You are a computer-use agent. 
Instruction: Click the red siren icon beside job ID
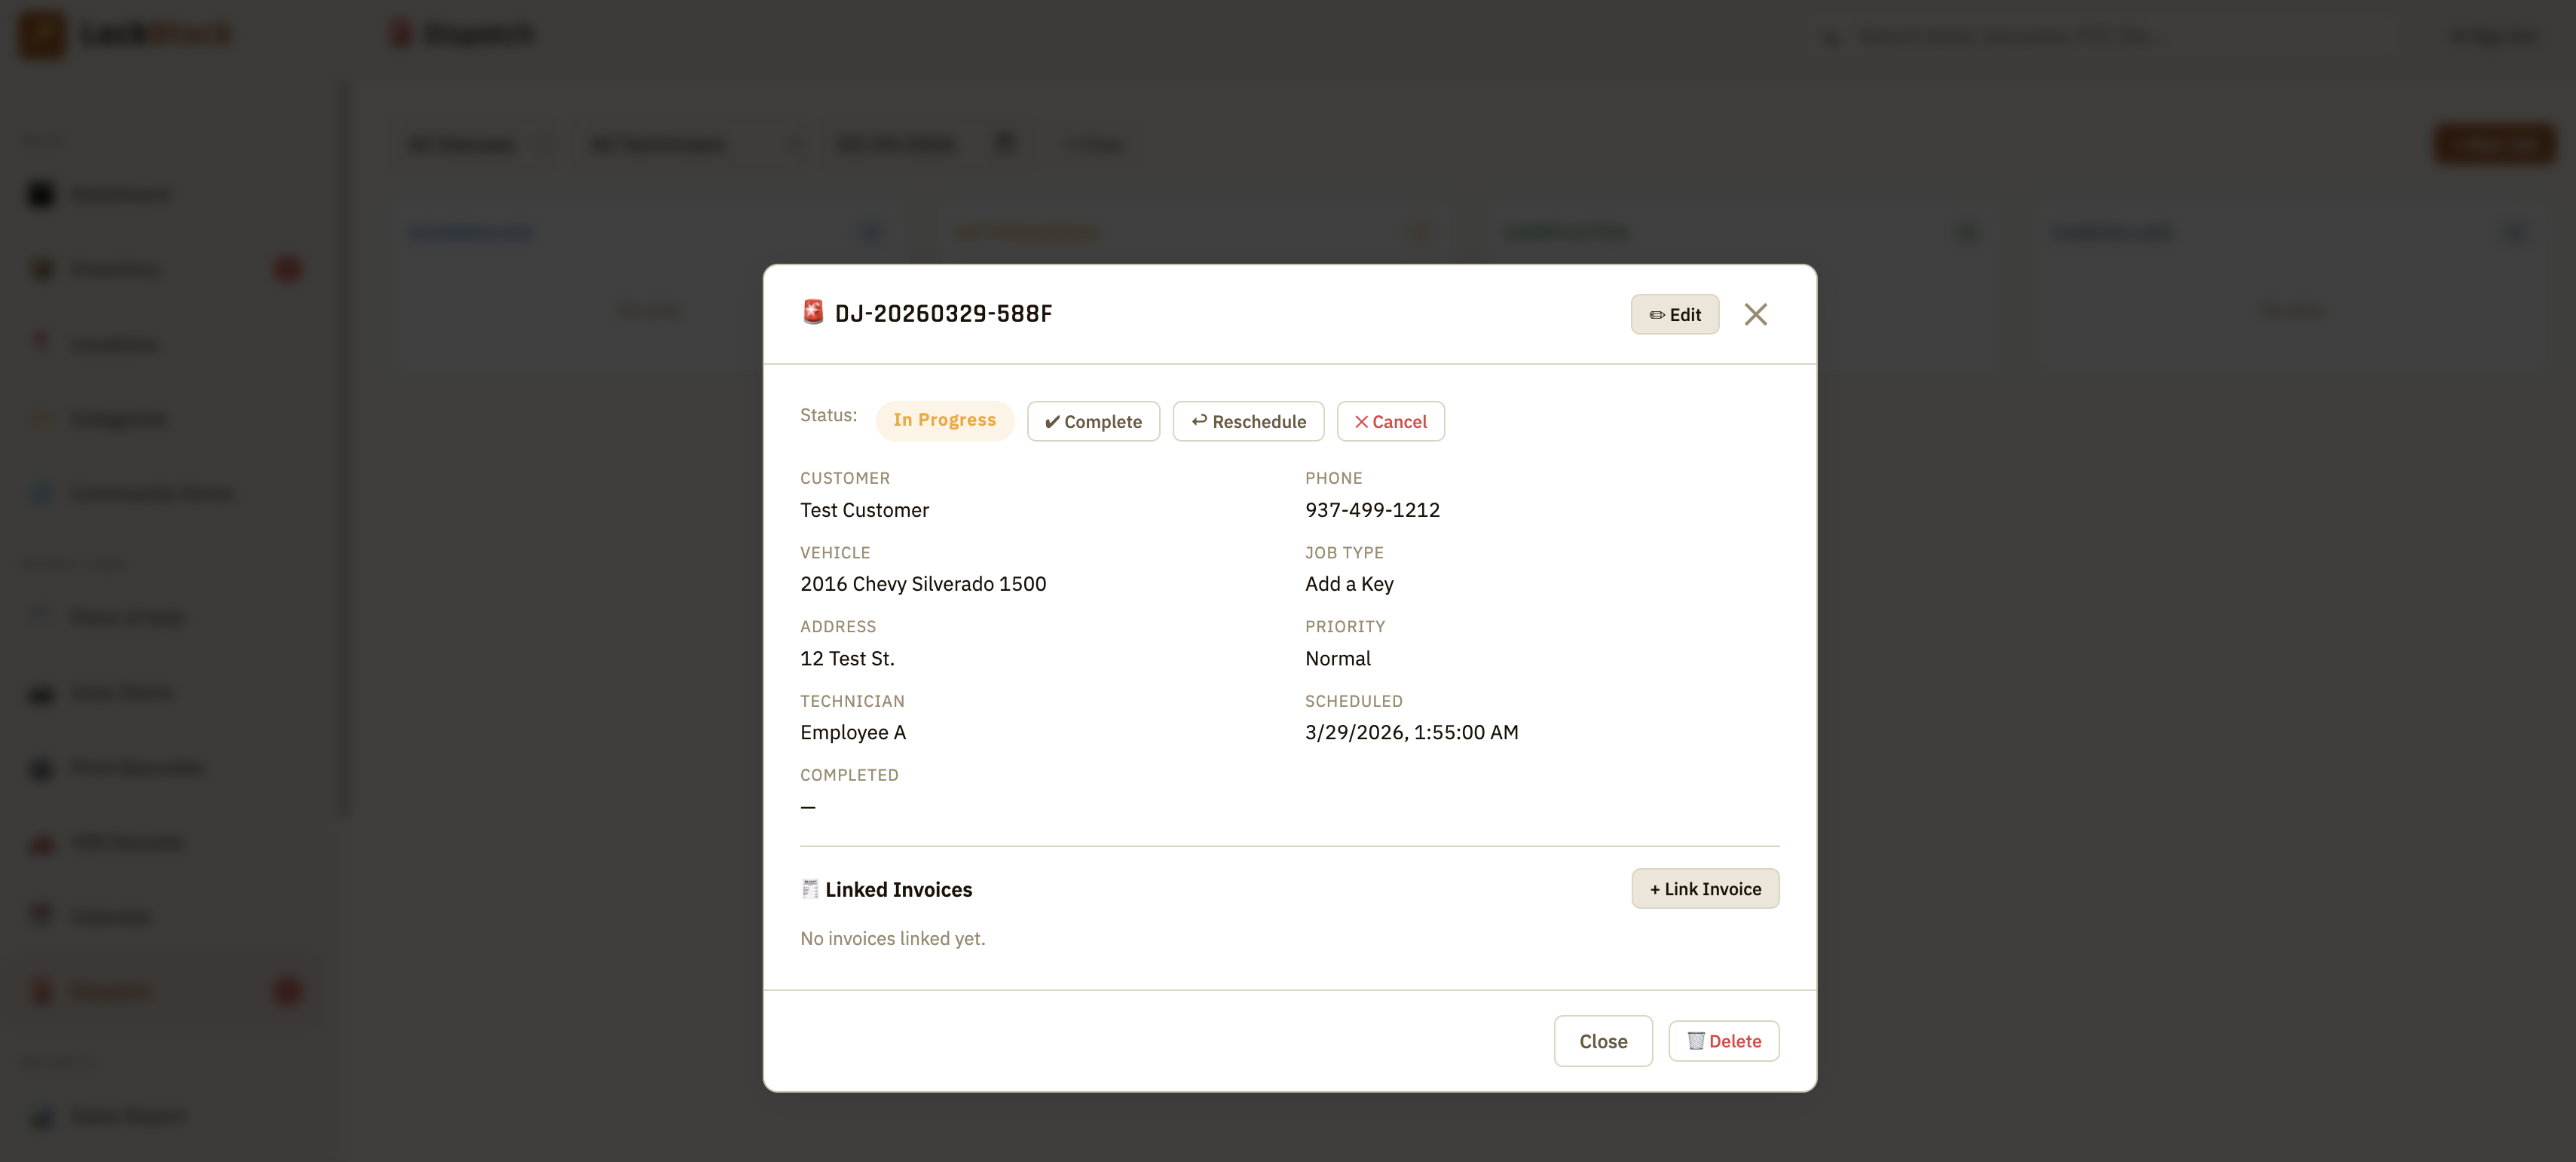(x=812, y=313)
